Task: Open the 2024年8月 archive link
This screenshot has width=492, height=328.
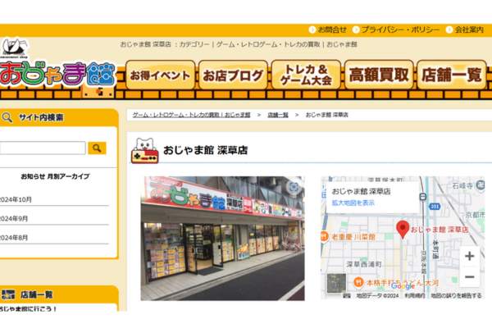Action: (14, 238)
